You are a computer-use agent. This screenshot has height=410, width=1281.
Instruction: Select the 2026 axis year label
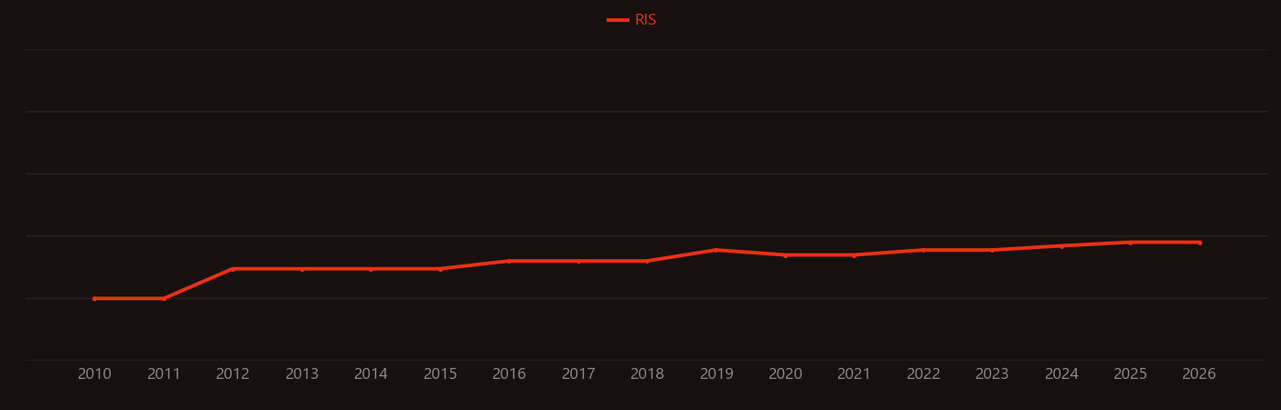pos(1200,374)
